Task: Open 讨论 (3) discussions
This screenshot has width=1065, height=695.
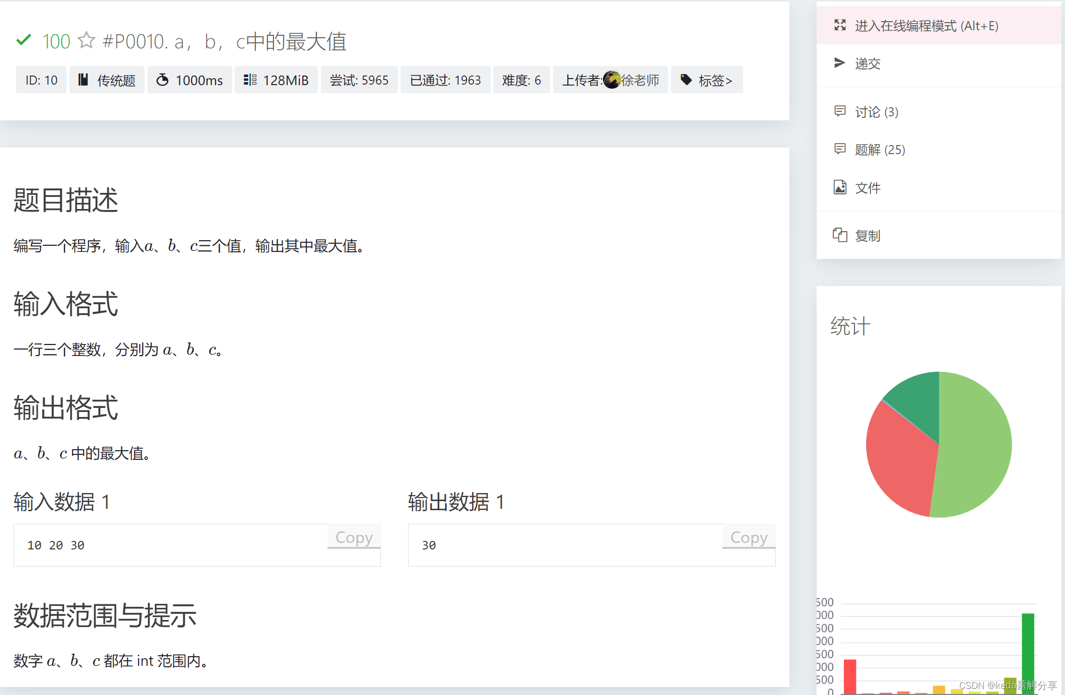Action: click(x=876, y=112)
